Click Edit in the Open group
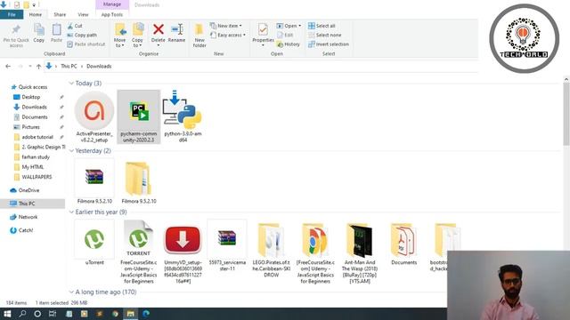 click(x=285, y=36)
